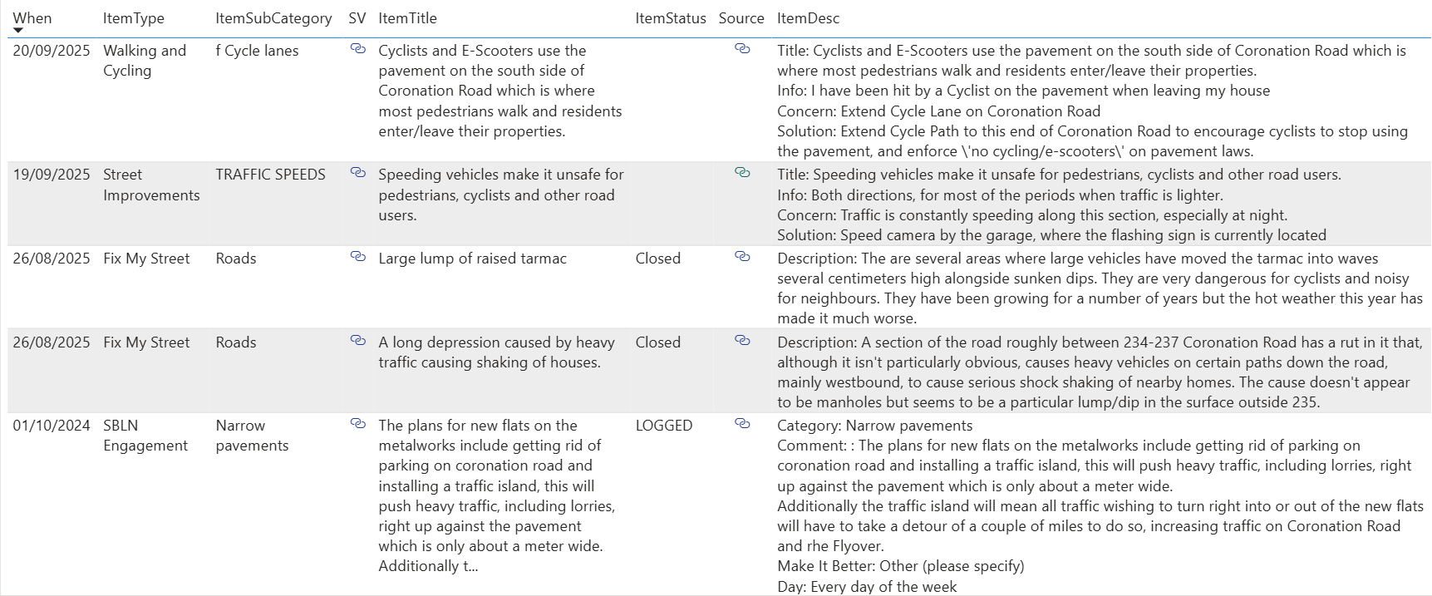Open Source link for Large lump of raised tarmac
1432x596 pixels.
[x=742, y=257]
